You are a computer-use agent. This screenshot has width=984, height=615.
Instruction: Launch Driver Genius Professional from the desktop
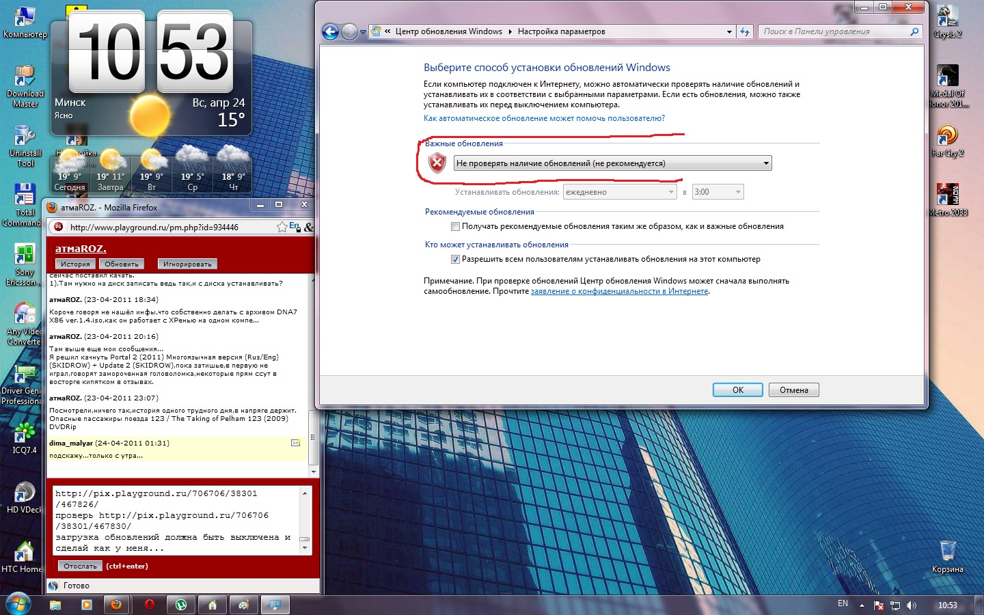coord(22,384)
